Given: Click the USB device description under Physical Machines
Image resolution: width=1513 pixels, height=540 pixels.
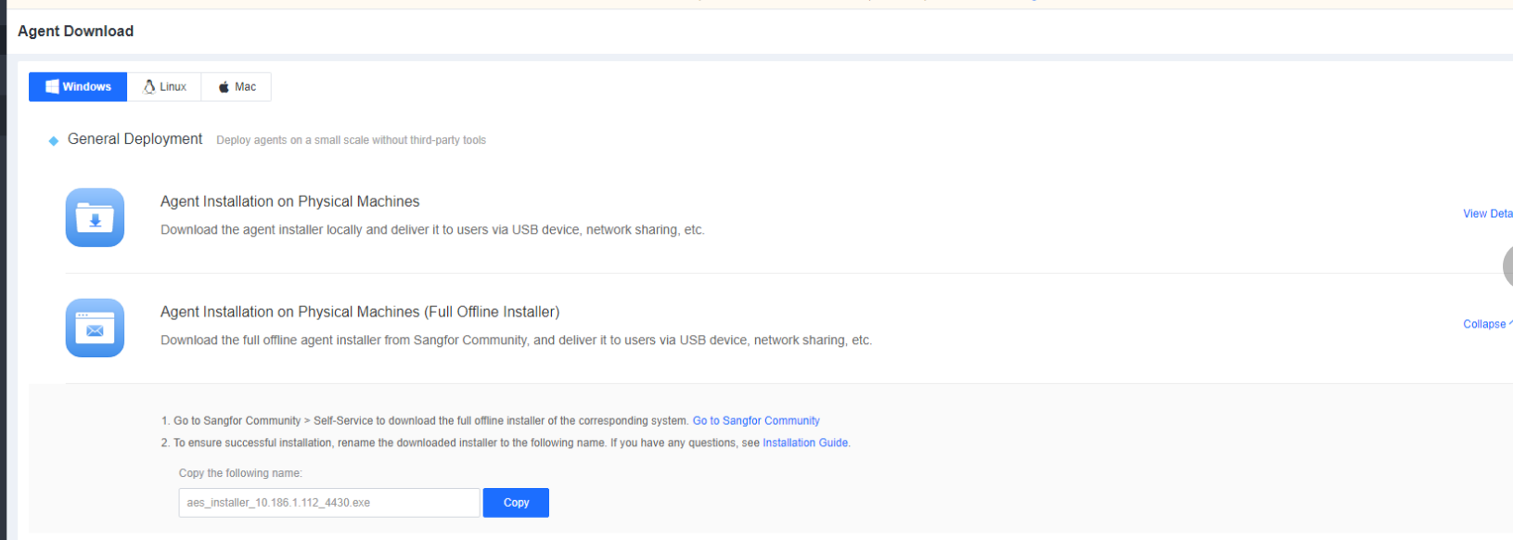Looking at the screenshot, I should (x=432, y=230).
